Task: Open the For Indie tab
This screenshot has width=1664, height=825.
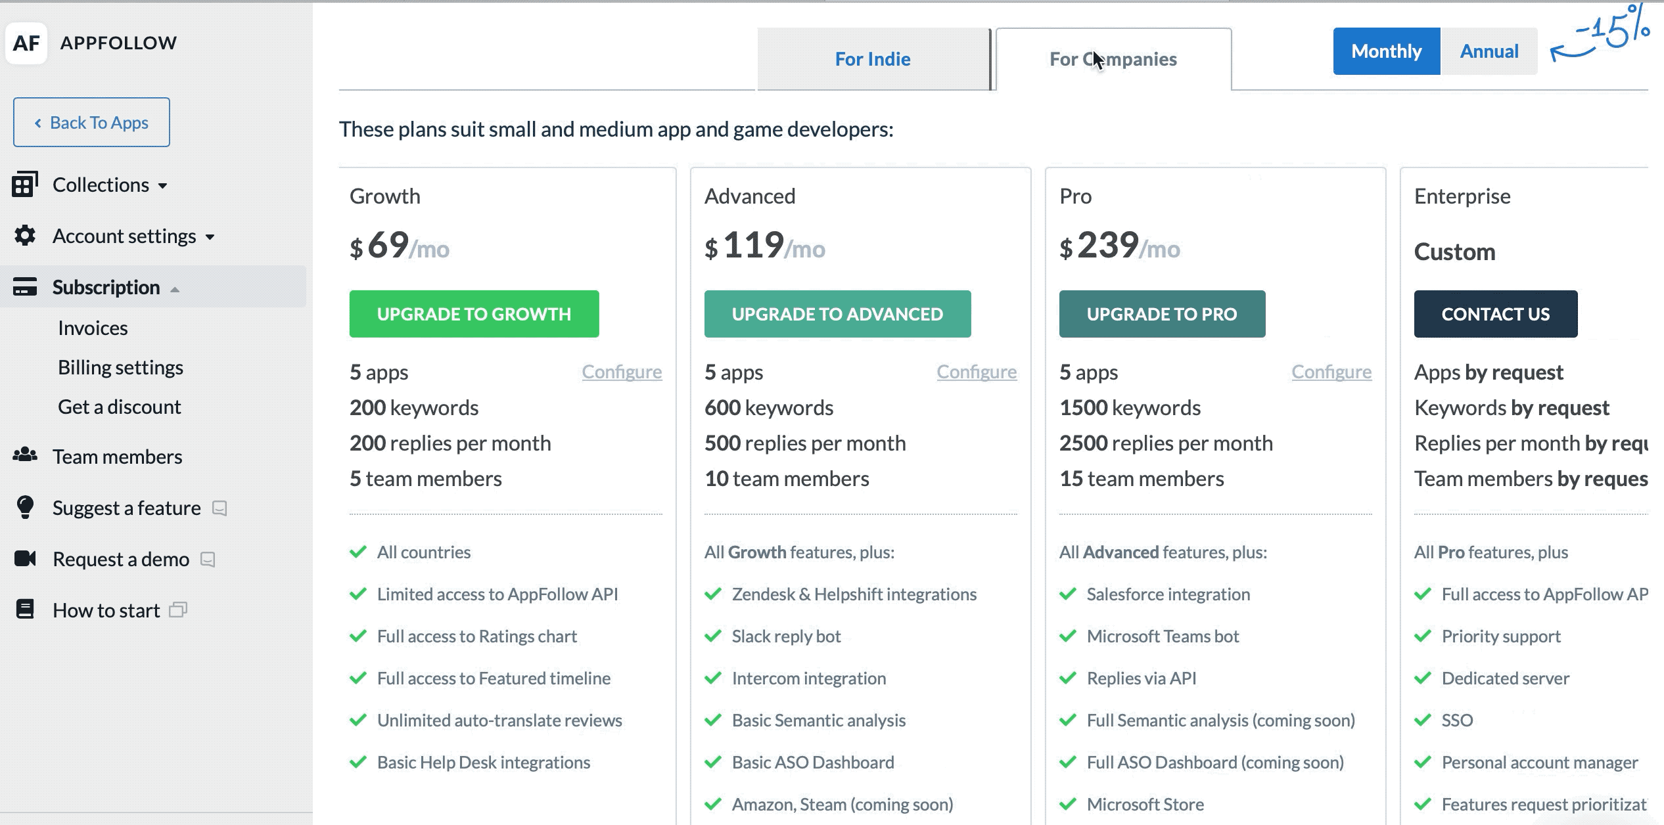Action: tap(873, 59)
